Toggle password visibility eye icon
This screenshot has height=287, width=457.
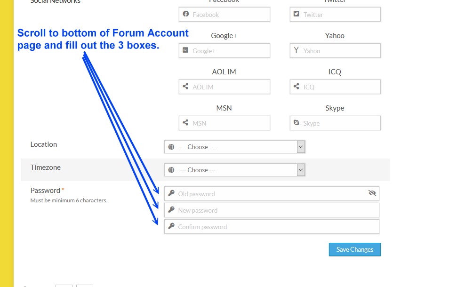click(x=372, y=193)
